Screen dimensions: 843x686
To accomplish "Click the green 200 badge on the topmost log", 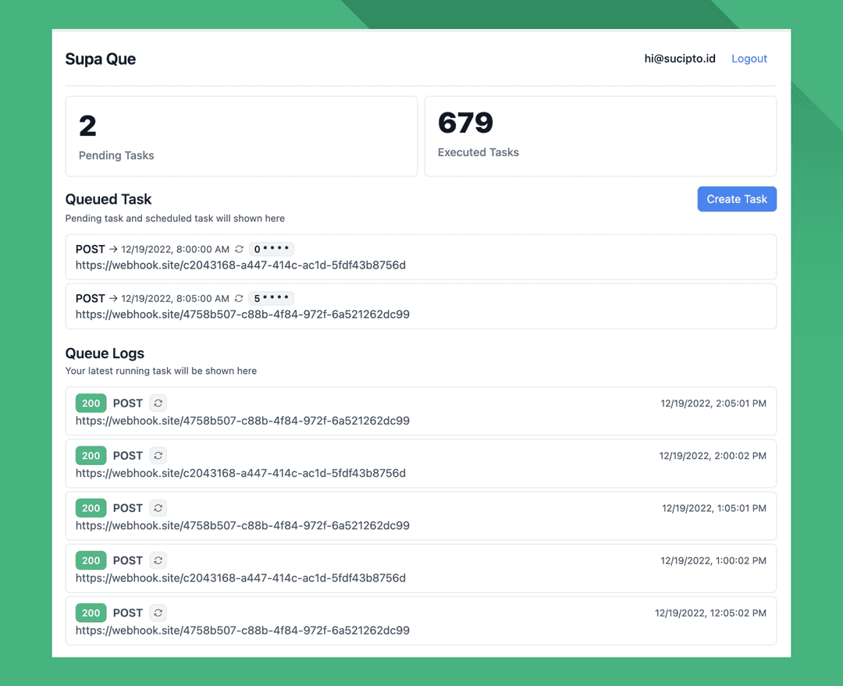I will click(91, 403).
